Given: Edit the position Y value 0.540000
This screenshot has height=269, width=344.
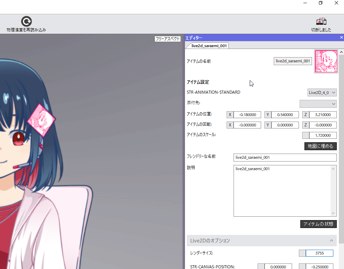Looking at the screenshot, I should click(x=285, y=115).
